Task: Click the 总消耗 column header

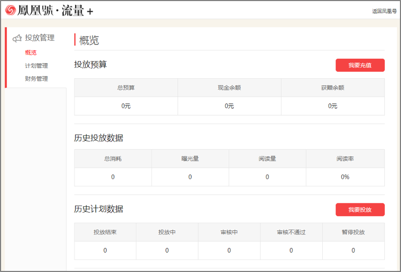Action: (113, 159)
